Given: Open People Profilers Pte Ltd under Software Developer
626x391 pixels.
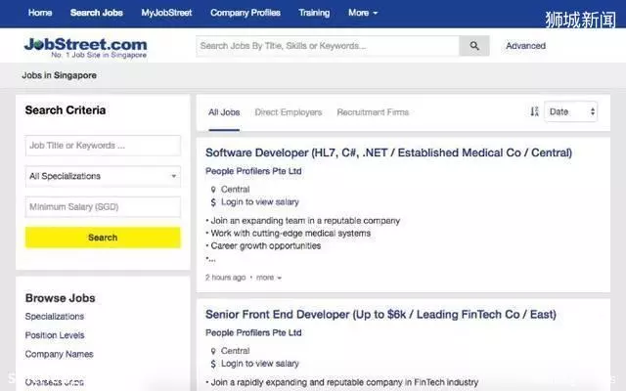Looking at the screenshot, I should [x=253, y=171].
